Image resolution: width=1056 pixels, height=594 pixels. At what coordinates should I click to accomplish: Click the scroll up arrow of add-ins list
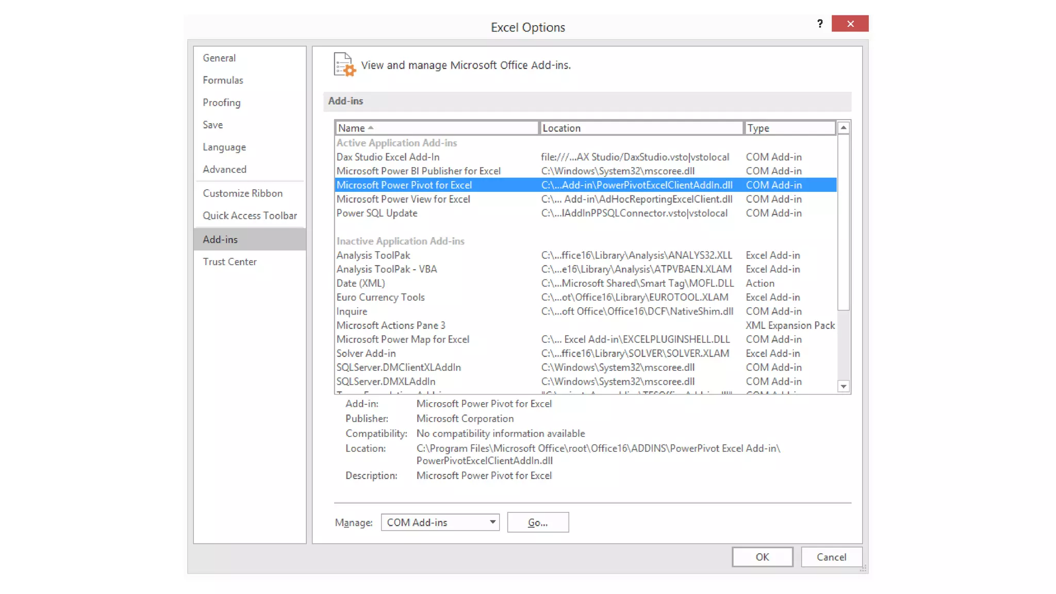(844, 127)
